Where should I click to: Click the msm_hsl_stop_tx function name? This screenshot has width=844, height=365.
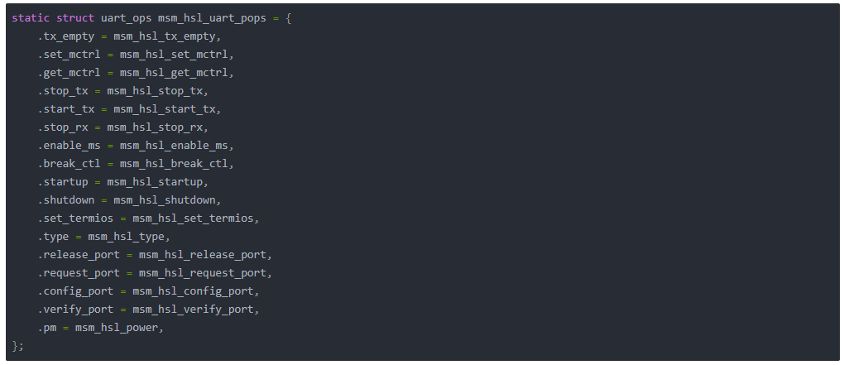pyautogui.click(x=157, y=91)
